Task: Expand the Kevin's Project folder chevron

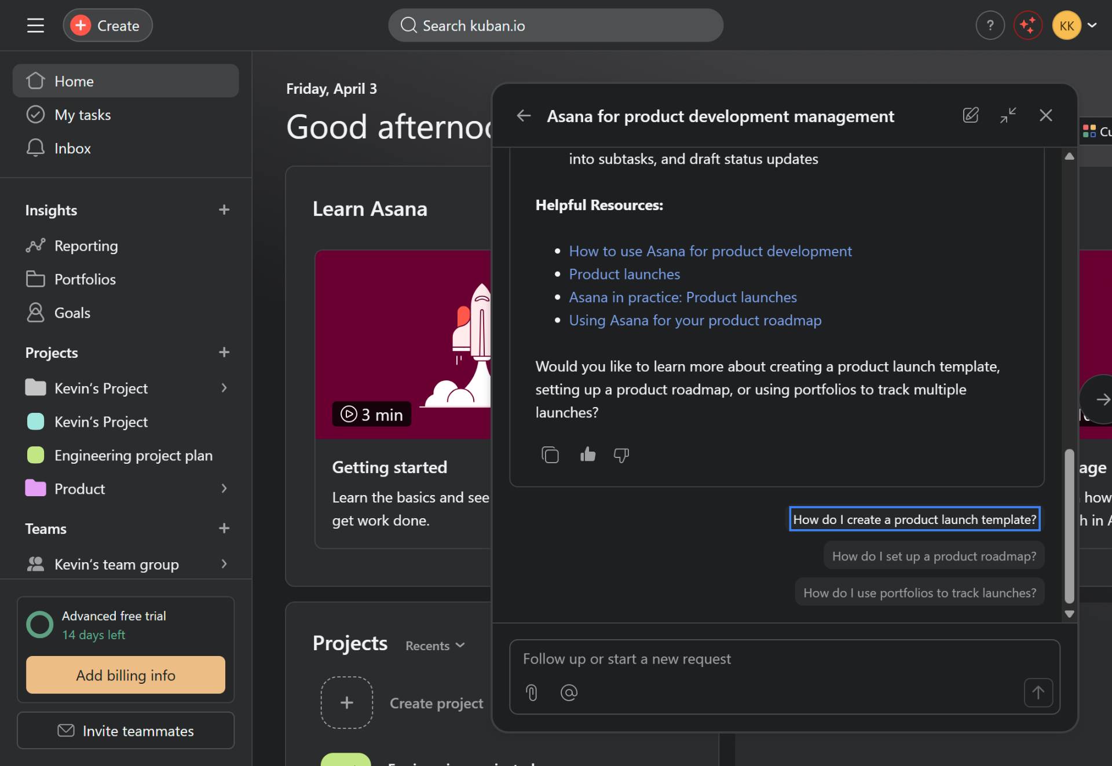Action: coord(224,388)
